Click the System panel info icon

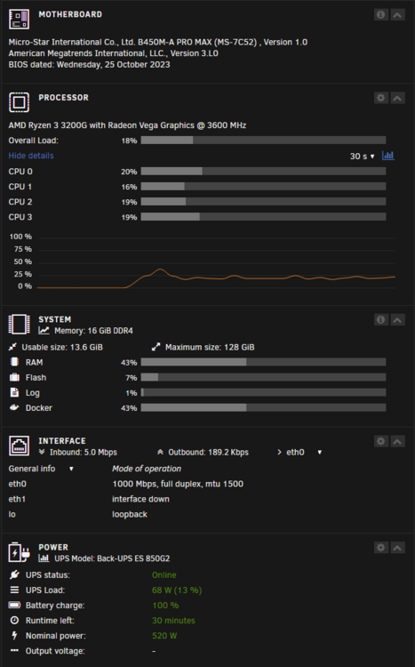380,319
